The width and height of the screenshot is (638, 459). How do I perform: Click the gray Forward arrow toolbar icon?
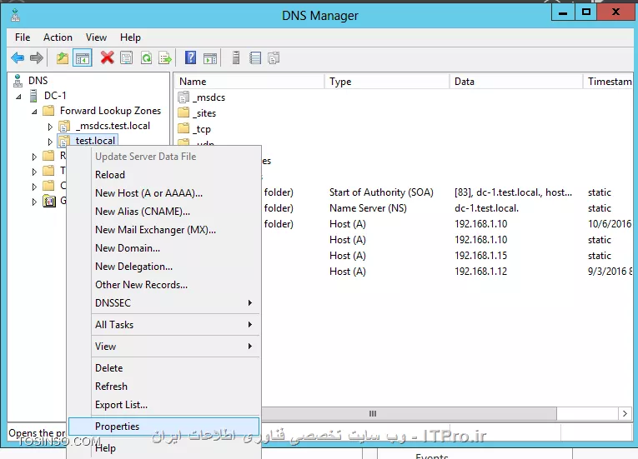tap(37, 58)
